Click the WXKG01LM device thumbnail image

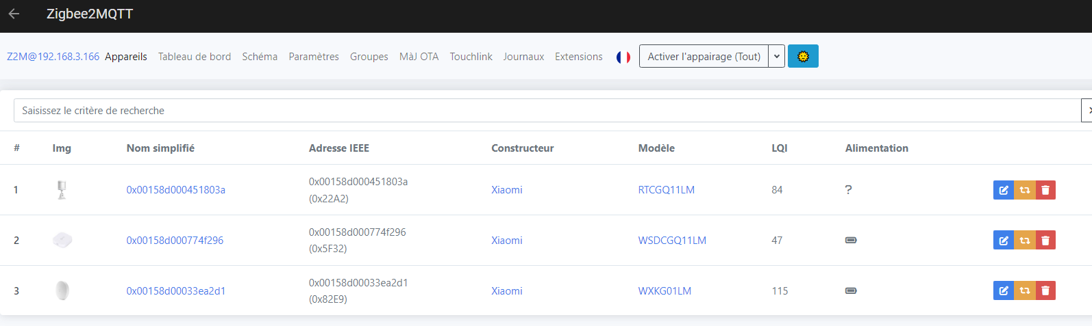click(62, 291)
